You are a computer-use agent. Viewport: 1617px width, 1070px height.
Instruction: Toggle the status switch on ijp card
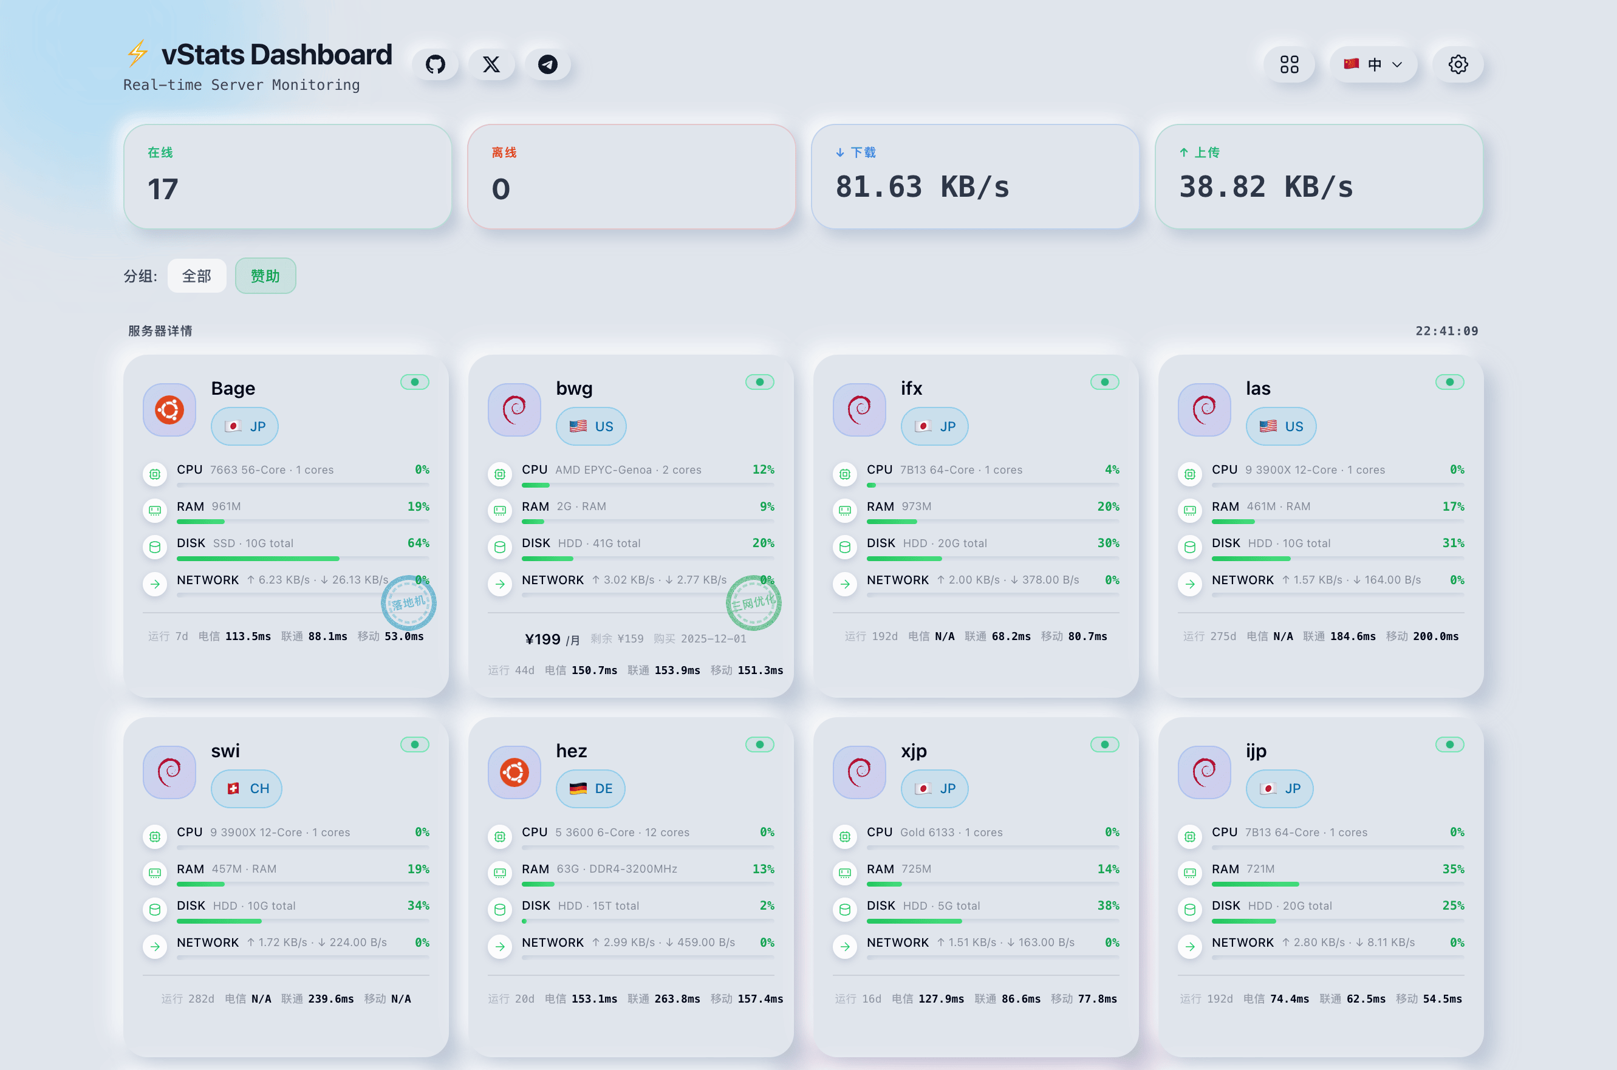point(1449,745)
